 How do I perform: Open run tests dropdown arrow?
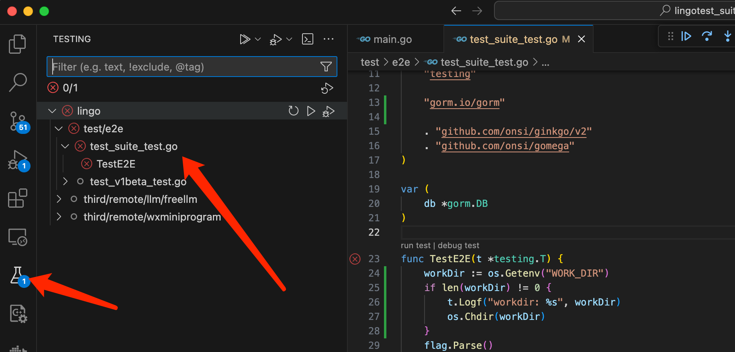258,39
